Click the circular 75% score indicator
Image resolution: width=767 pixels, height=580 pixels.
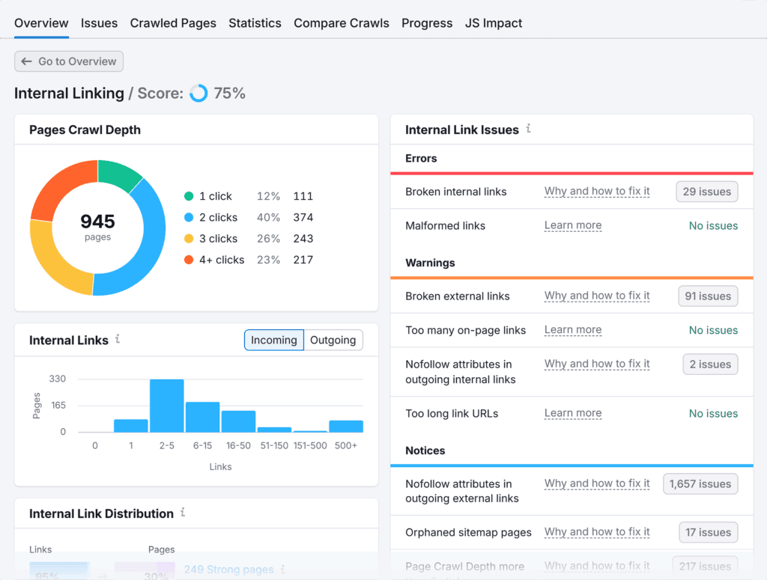tap(198, 93)
